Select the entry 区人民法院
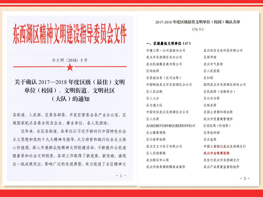263x197 pixels. pyautogui.click(x=154, y=92)
